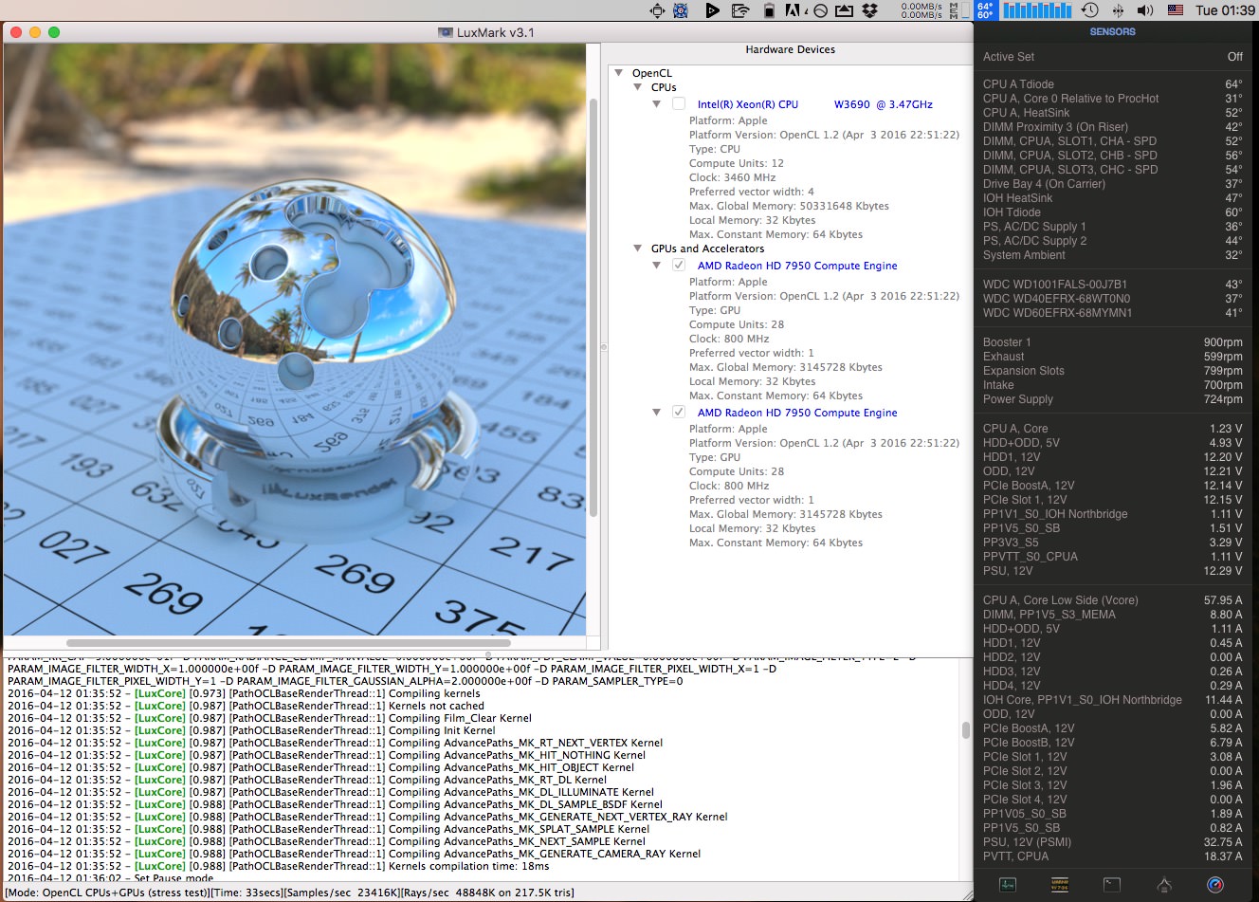Open System Information icon in Sensors footer

[x=1164, y=885]
